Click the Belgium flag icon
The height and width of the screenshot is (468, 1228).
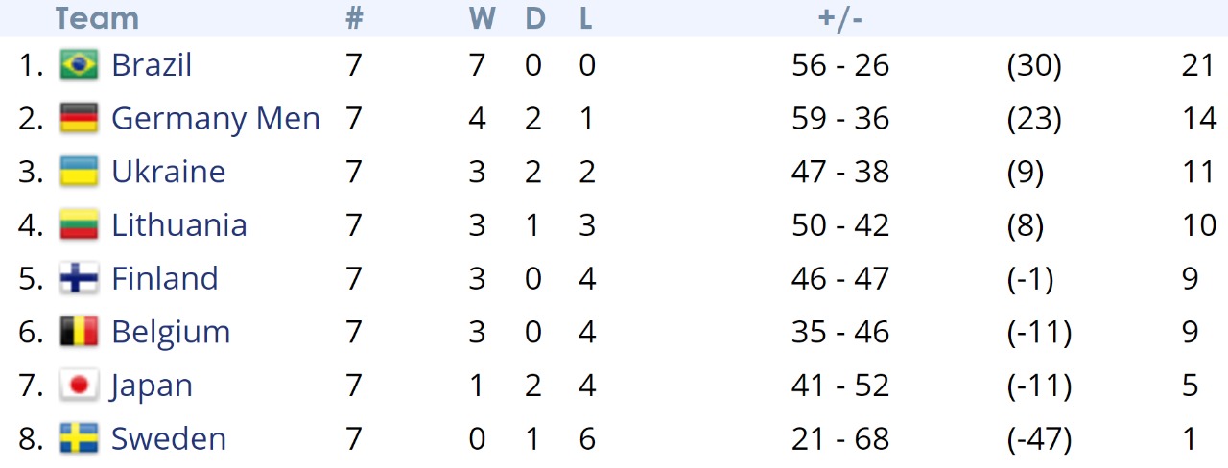click(x=79, y=332)
